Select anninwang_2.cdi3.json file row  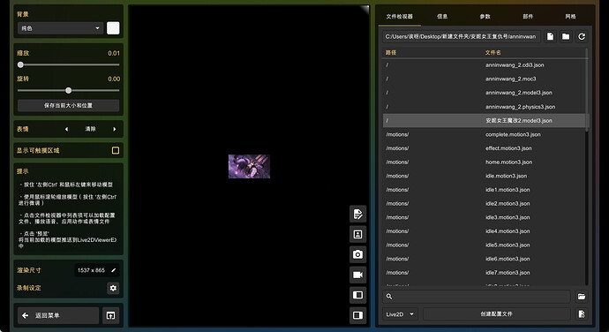[x=485, y=65]
